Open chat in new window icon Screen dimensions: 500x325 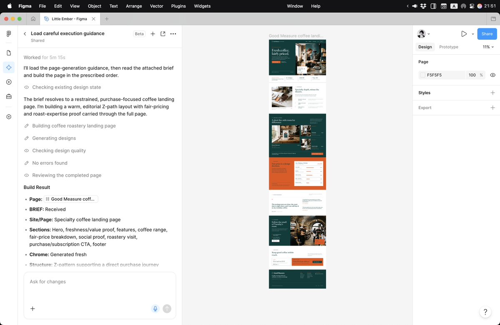point(163,34)
